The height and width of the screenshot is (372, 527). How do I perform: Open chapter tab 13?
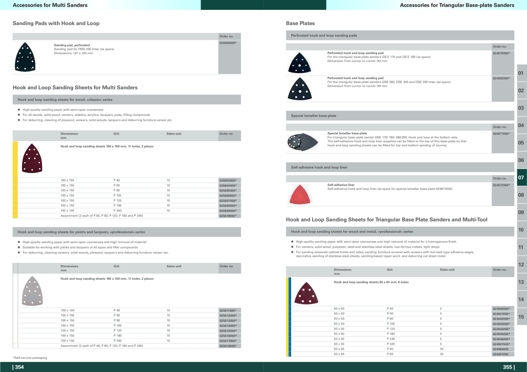(x=521, y=282)
